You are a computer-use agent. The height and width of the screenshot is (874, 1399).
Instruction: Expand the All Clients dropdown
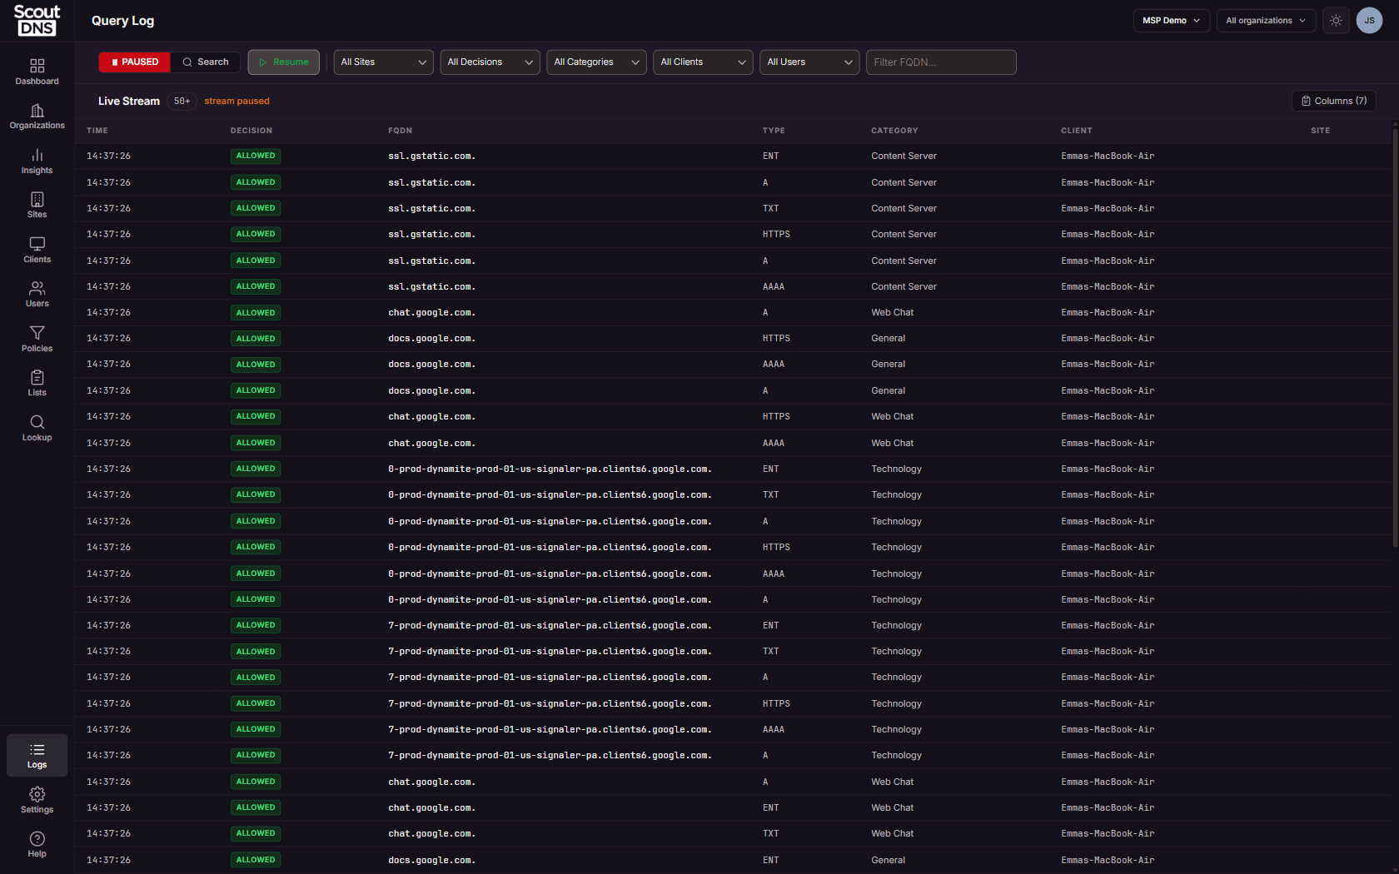click(x=703, y=62)
